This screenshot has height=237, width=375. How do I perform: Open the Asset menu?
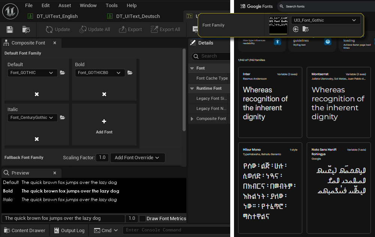point(64,5)
